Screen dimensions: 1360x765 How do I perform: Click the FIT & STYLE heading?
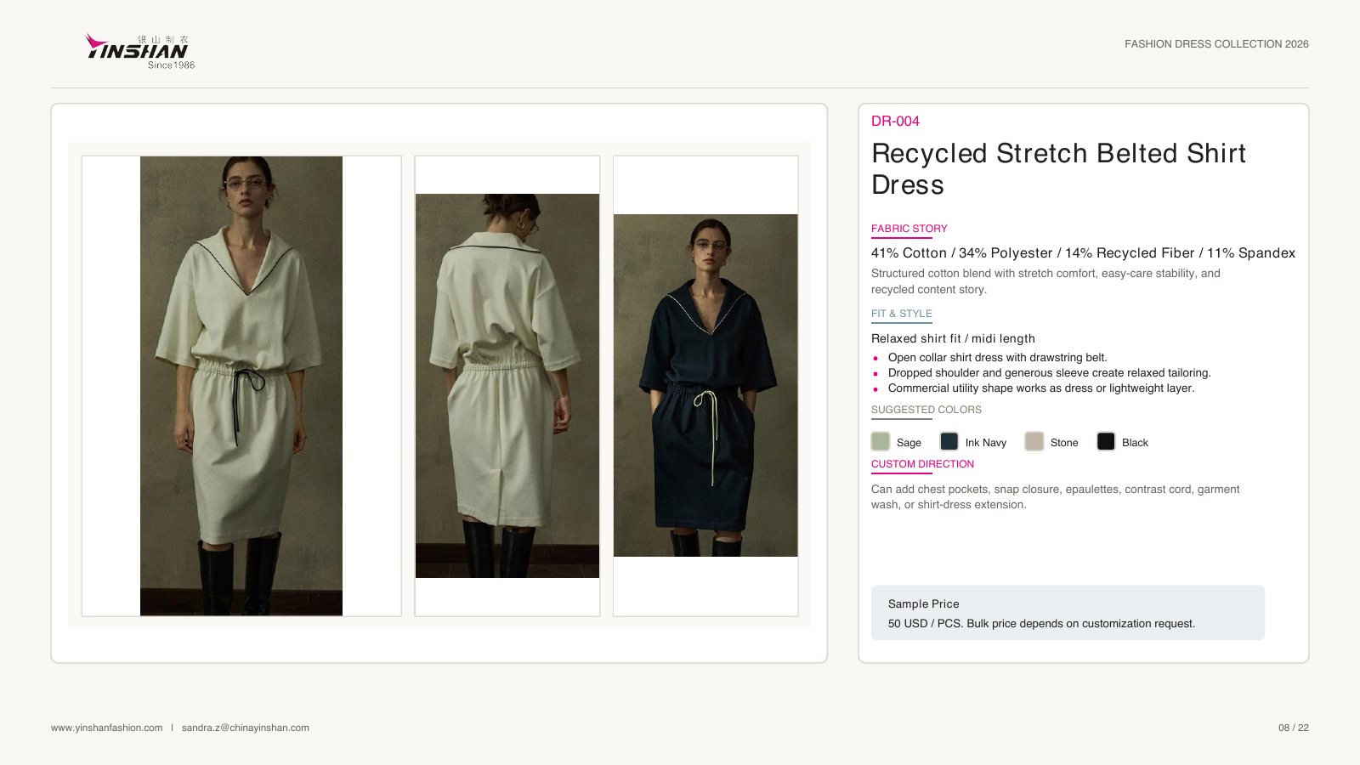coord(902,314)
